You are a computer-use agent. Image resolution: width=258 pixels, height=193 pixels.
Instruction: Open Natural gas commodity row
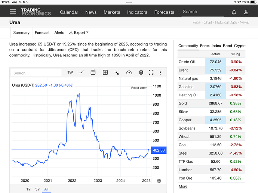coord(211,78)
